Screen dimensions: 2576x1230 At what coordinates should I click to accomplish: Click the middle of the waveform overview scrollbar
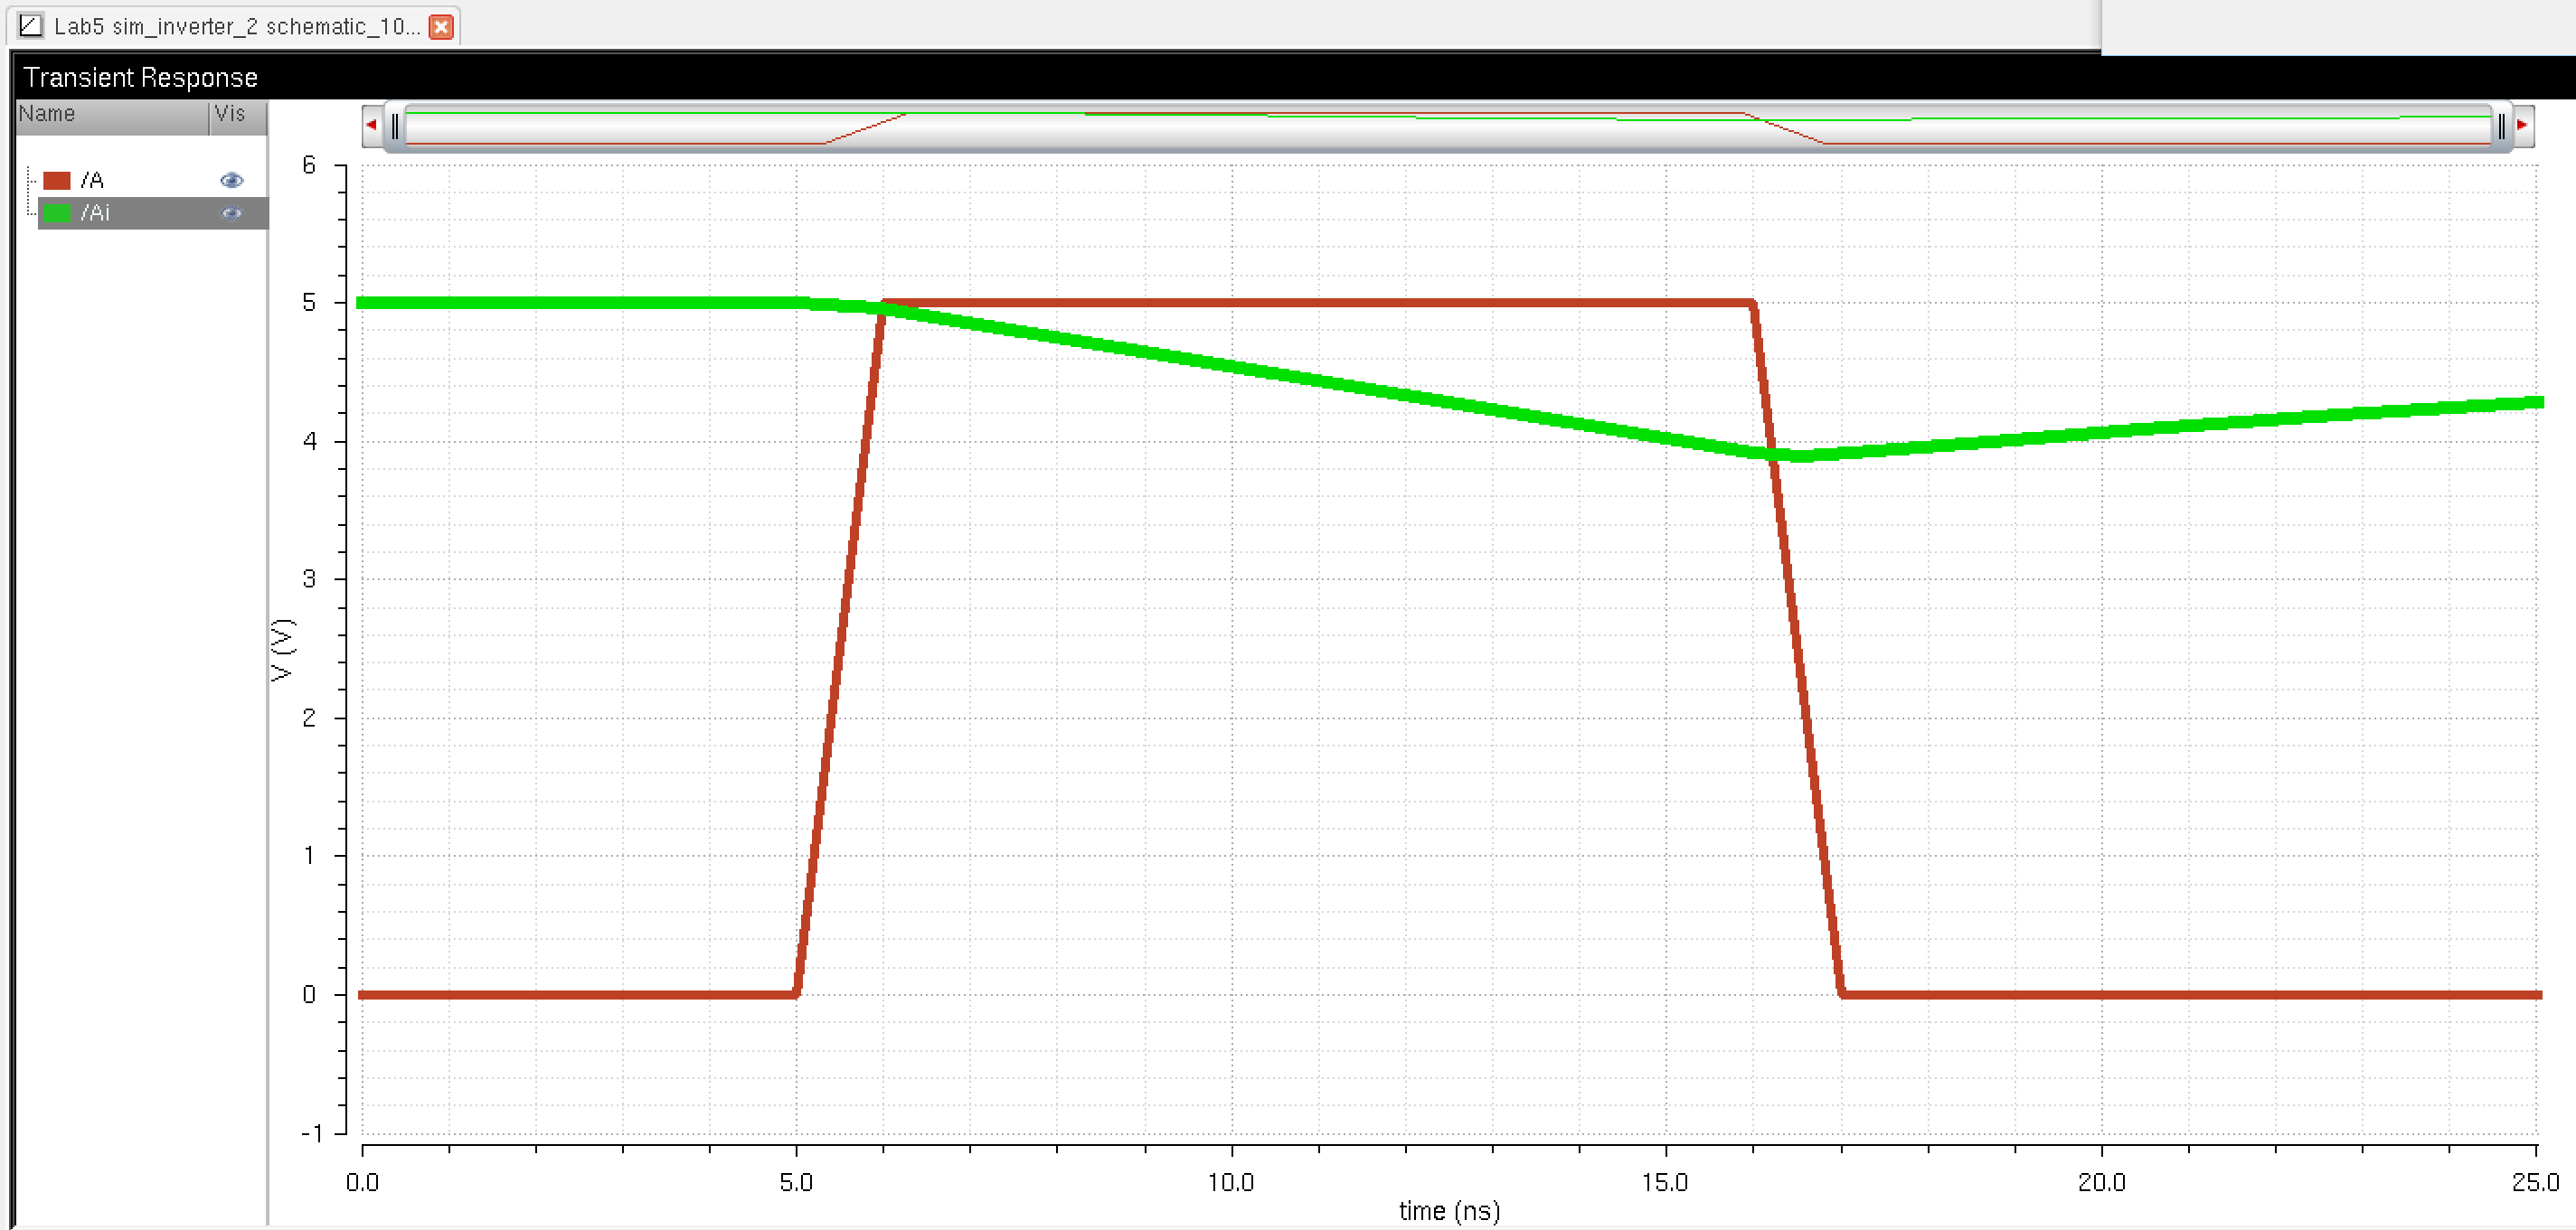pyautogui.click(x=1447, y=130)
